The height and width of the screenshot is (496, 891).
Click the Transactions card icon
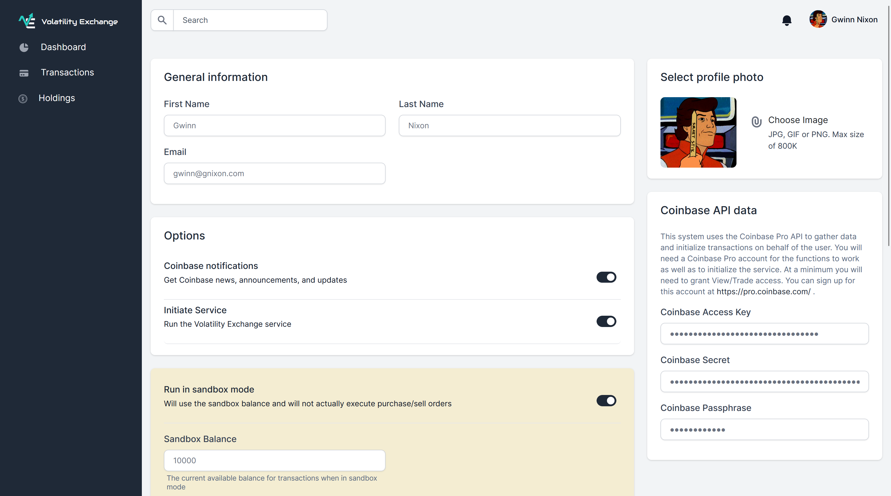24,73
